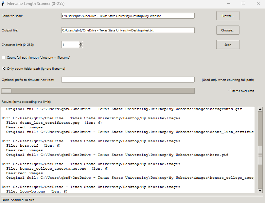Screen dimensions: 265x203
Task: Maximize the Filename Length Scanner window
Action: coord(243,4)
